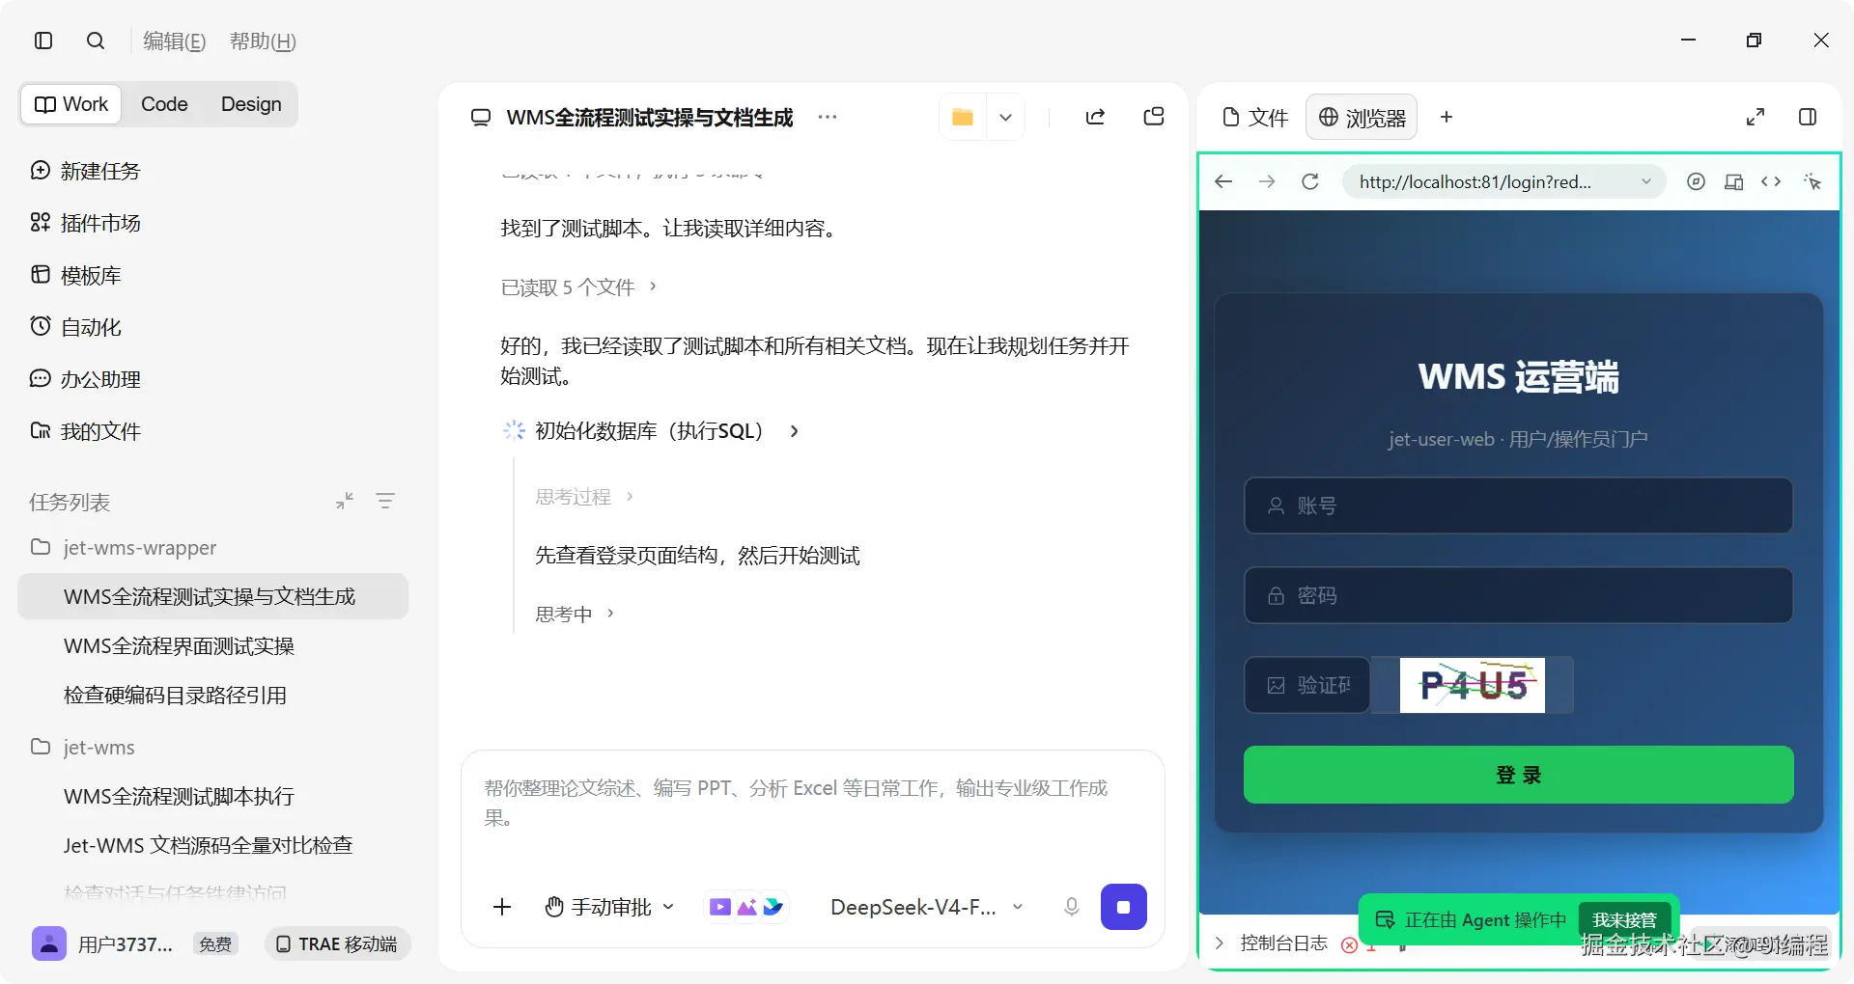Collapse the task list with the arrows icon

[345, 501]
